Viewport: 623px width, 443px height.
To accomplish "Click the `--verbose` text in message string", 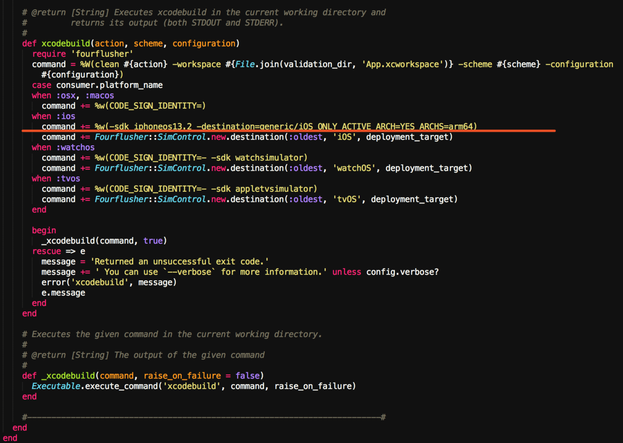I will coord(189,272).
